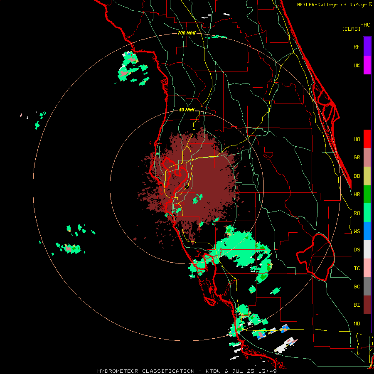The width and height of the screenshot is (374, 374).
Task: Click the 50 NMI range ring label
Action: tap(187, 110)
